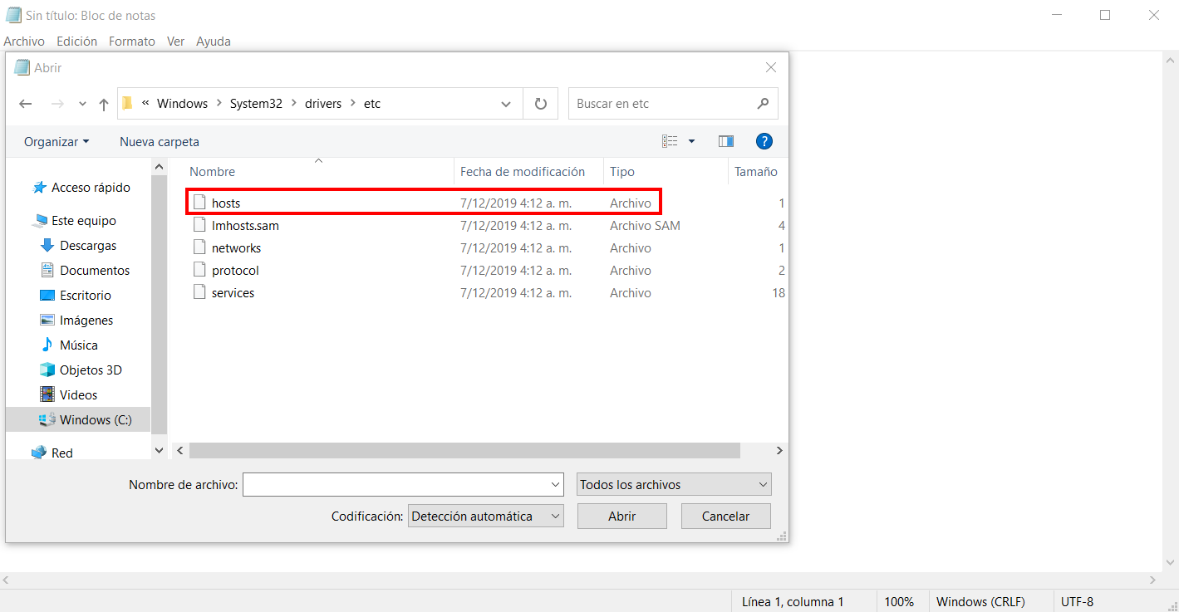Click Nueva carpeta to create a folder
Viewport: 1179px width, 612px height.
click(159, 141)
